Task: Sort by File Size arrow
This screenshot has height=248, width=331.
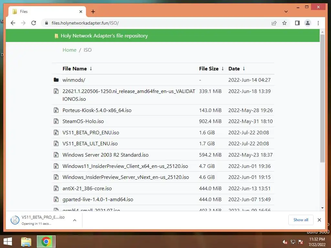Action: tap(222, 68)
